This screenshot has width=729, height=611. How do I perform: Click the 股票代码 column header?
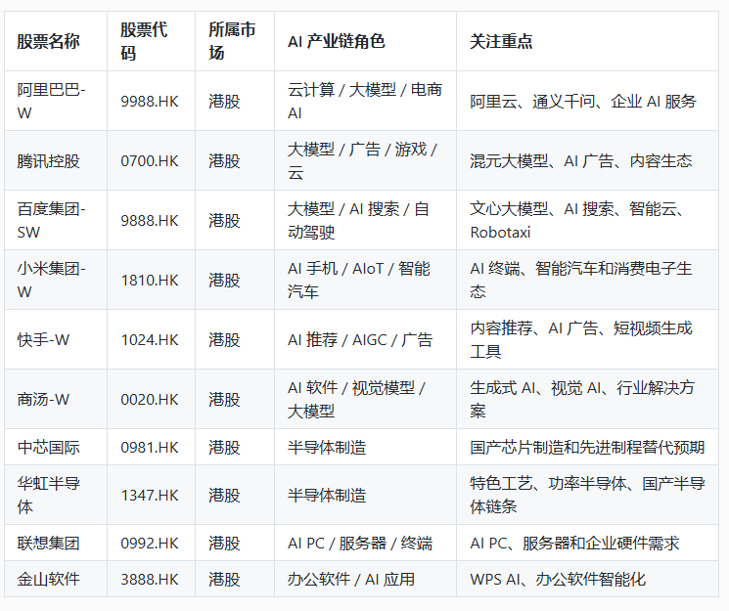[x=151, y=41]
